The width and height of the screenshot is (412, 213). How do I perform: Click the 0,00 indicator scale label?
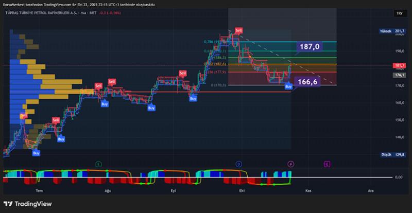398,177
